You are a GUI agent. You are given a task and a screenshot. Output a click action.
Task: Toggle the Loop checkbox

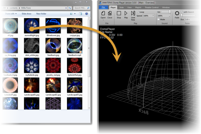(138, 12)
